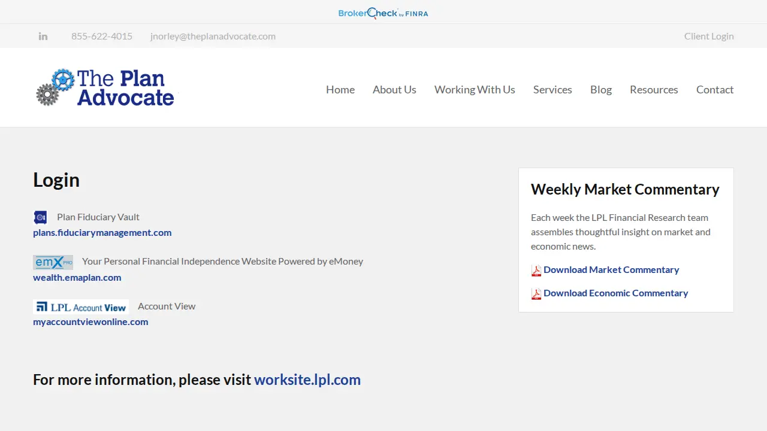The height and width of the screenshot is (431, 767).
Task: Click the 'Account View' label text
Action: point(167,306)
